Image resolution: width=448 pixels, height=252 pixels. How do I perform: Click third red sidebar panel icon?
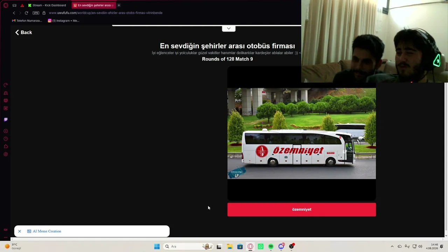[x=6, y=100]
